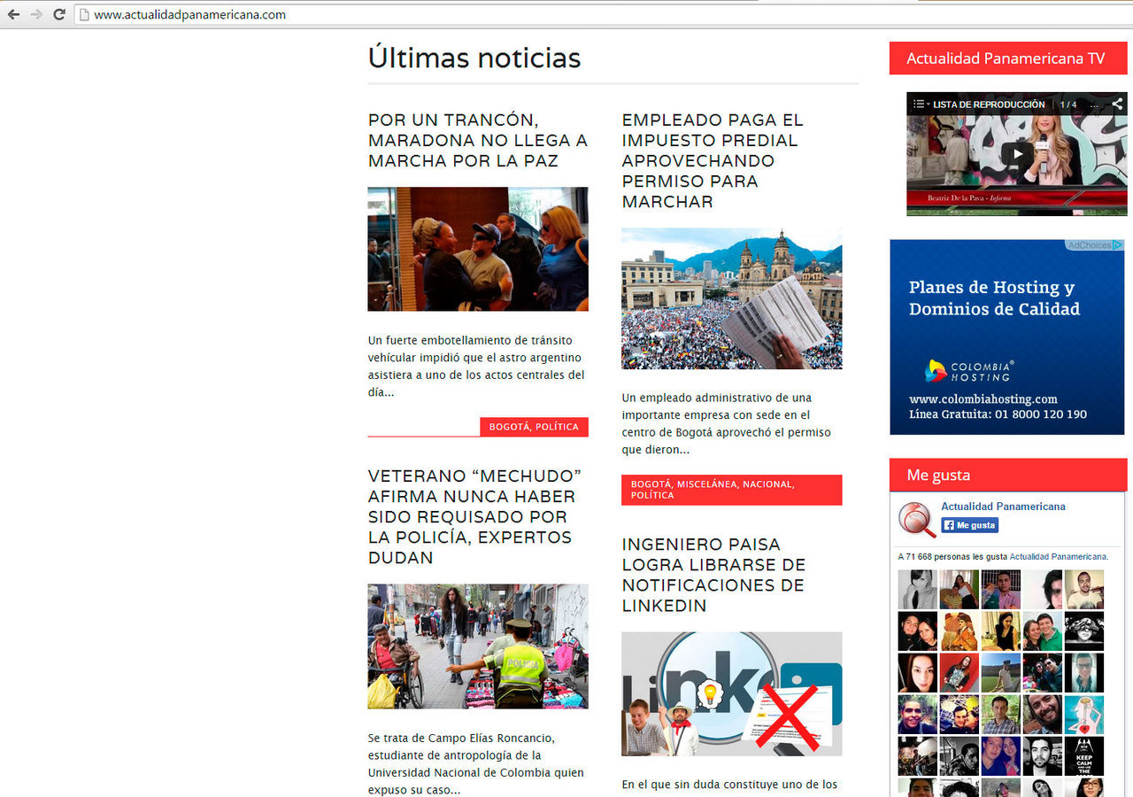Image resolution: width=1133 pixels, height=797 pixels.
Task: Open headline 'Empleado paga el impuesto predial'
Action: pos(713,160)
